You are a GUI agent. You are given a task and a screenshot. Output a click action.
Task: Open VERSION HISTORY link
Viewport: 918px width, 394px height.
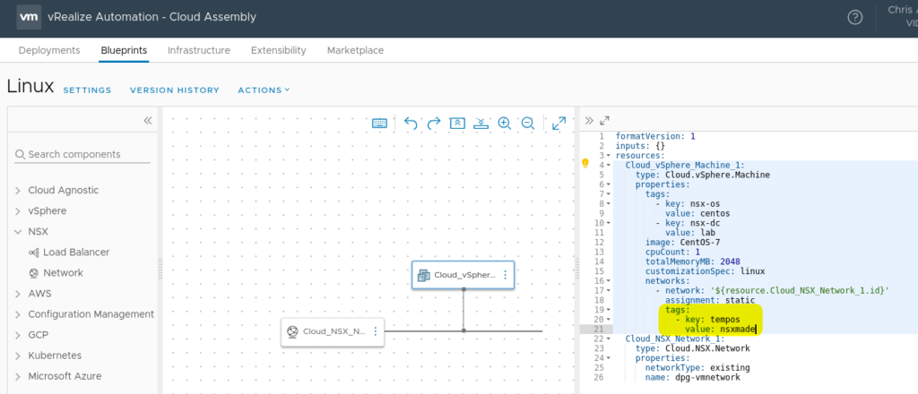(175, 90)
